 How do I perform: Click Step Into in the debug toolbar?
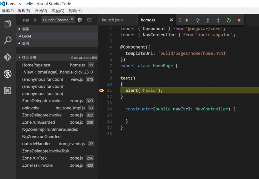point(208,20)
